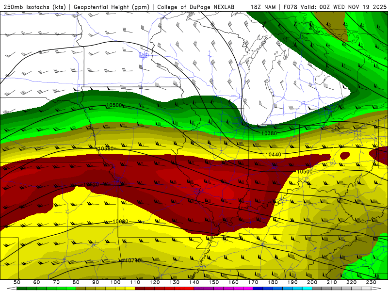The height and width of the screenshot is (291, 388).
Task: Click the '140' value on the color scale
Action: pos(194,282)
